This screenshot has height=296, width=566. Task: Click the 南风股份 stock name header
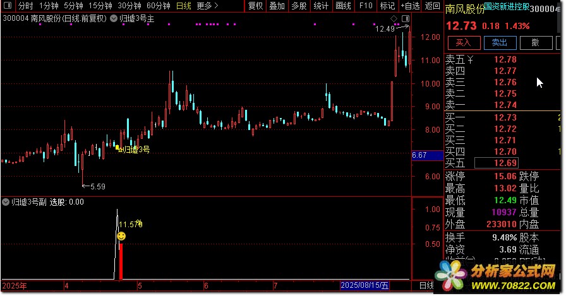click(x=464, y=9)
